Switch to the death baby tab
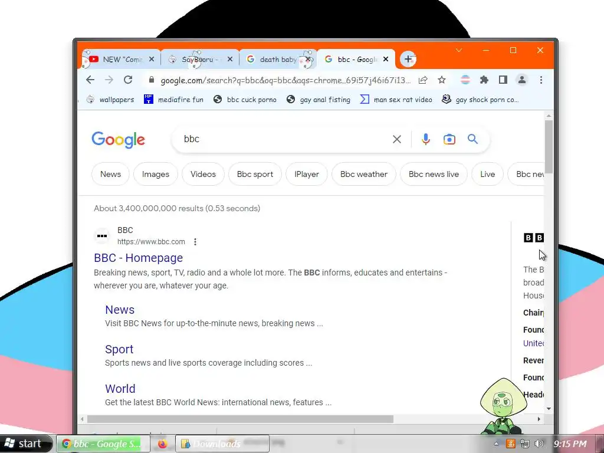The image size is (604, 453). click(277, 60)
